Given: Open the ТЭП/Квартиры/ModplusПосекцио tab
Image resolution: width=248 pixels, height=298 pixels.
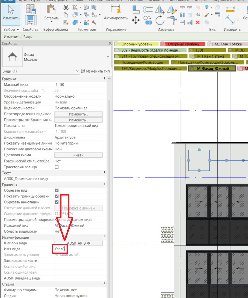Looking at the screenshot, I should click(151, 68).
